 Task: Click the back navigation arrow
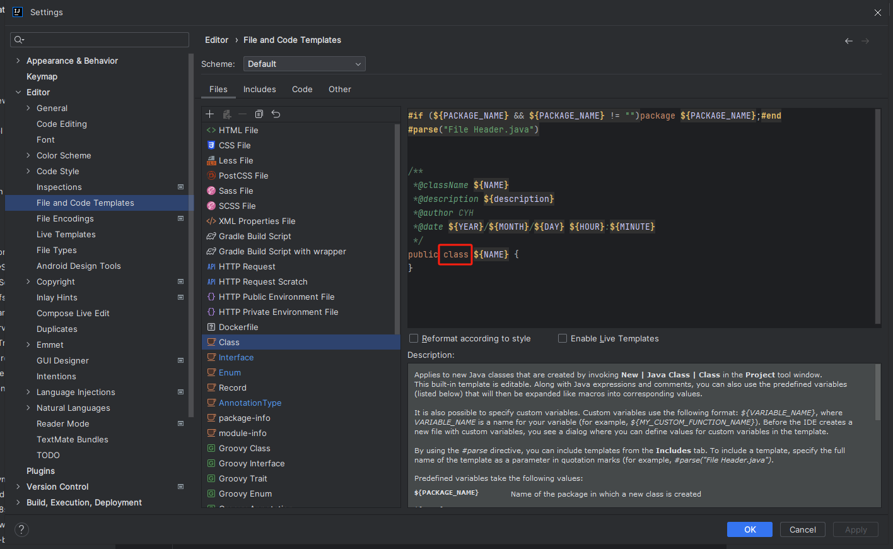(849, 41)
